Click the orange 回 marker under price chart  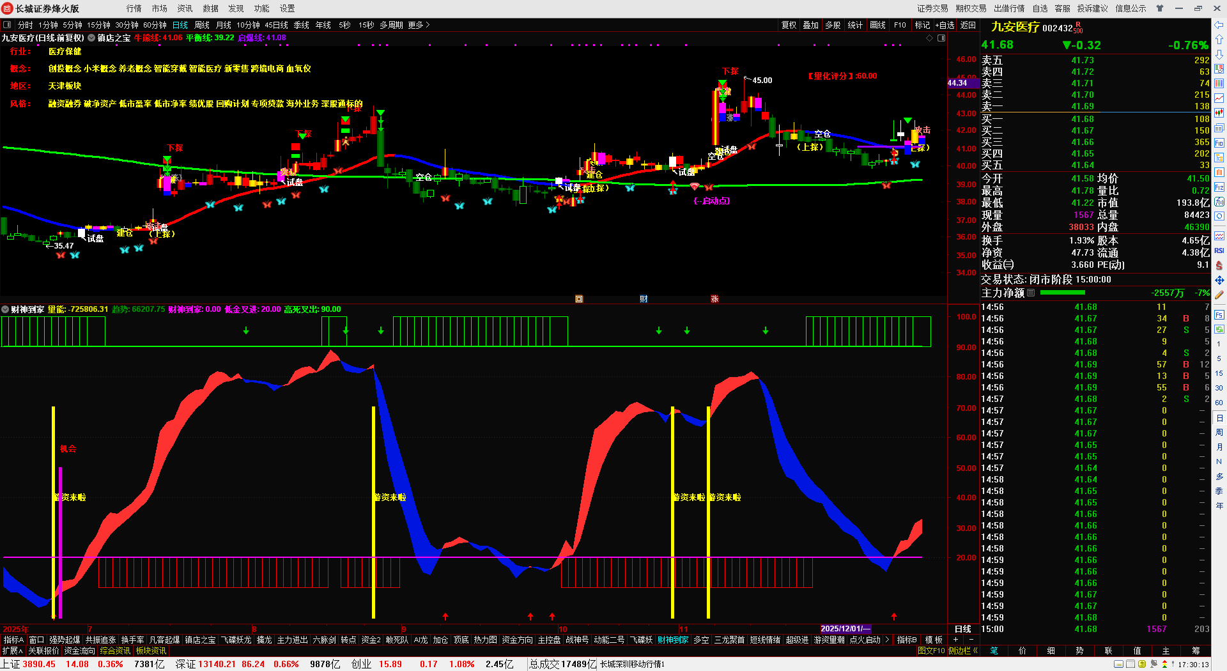579,299
